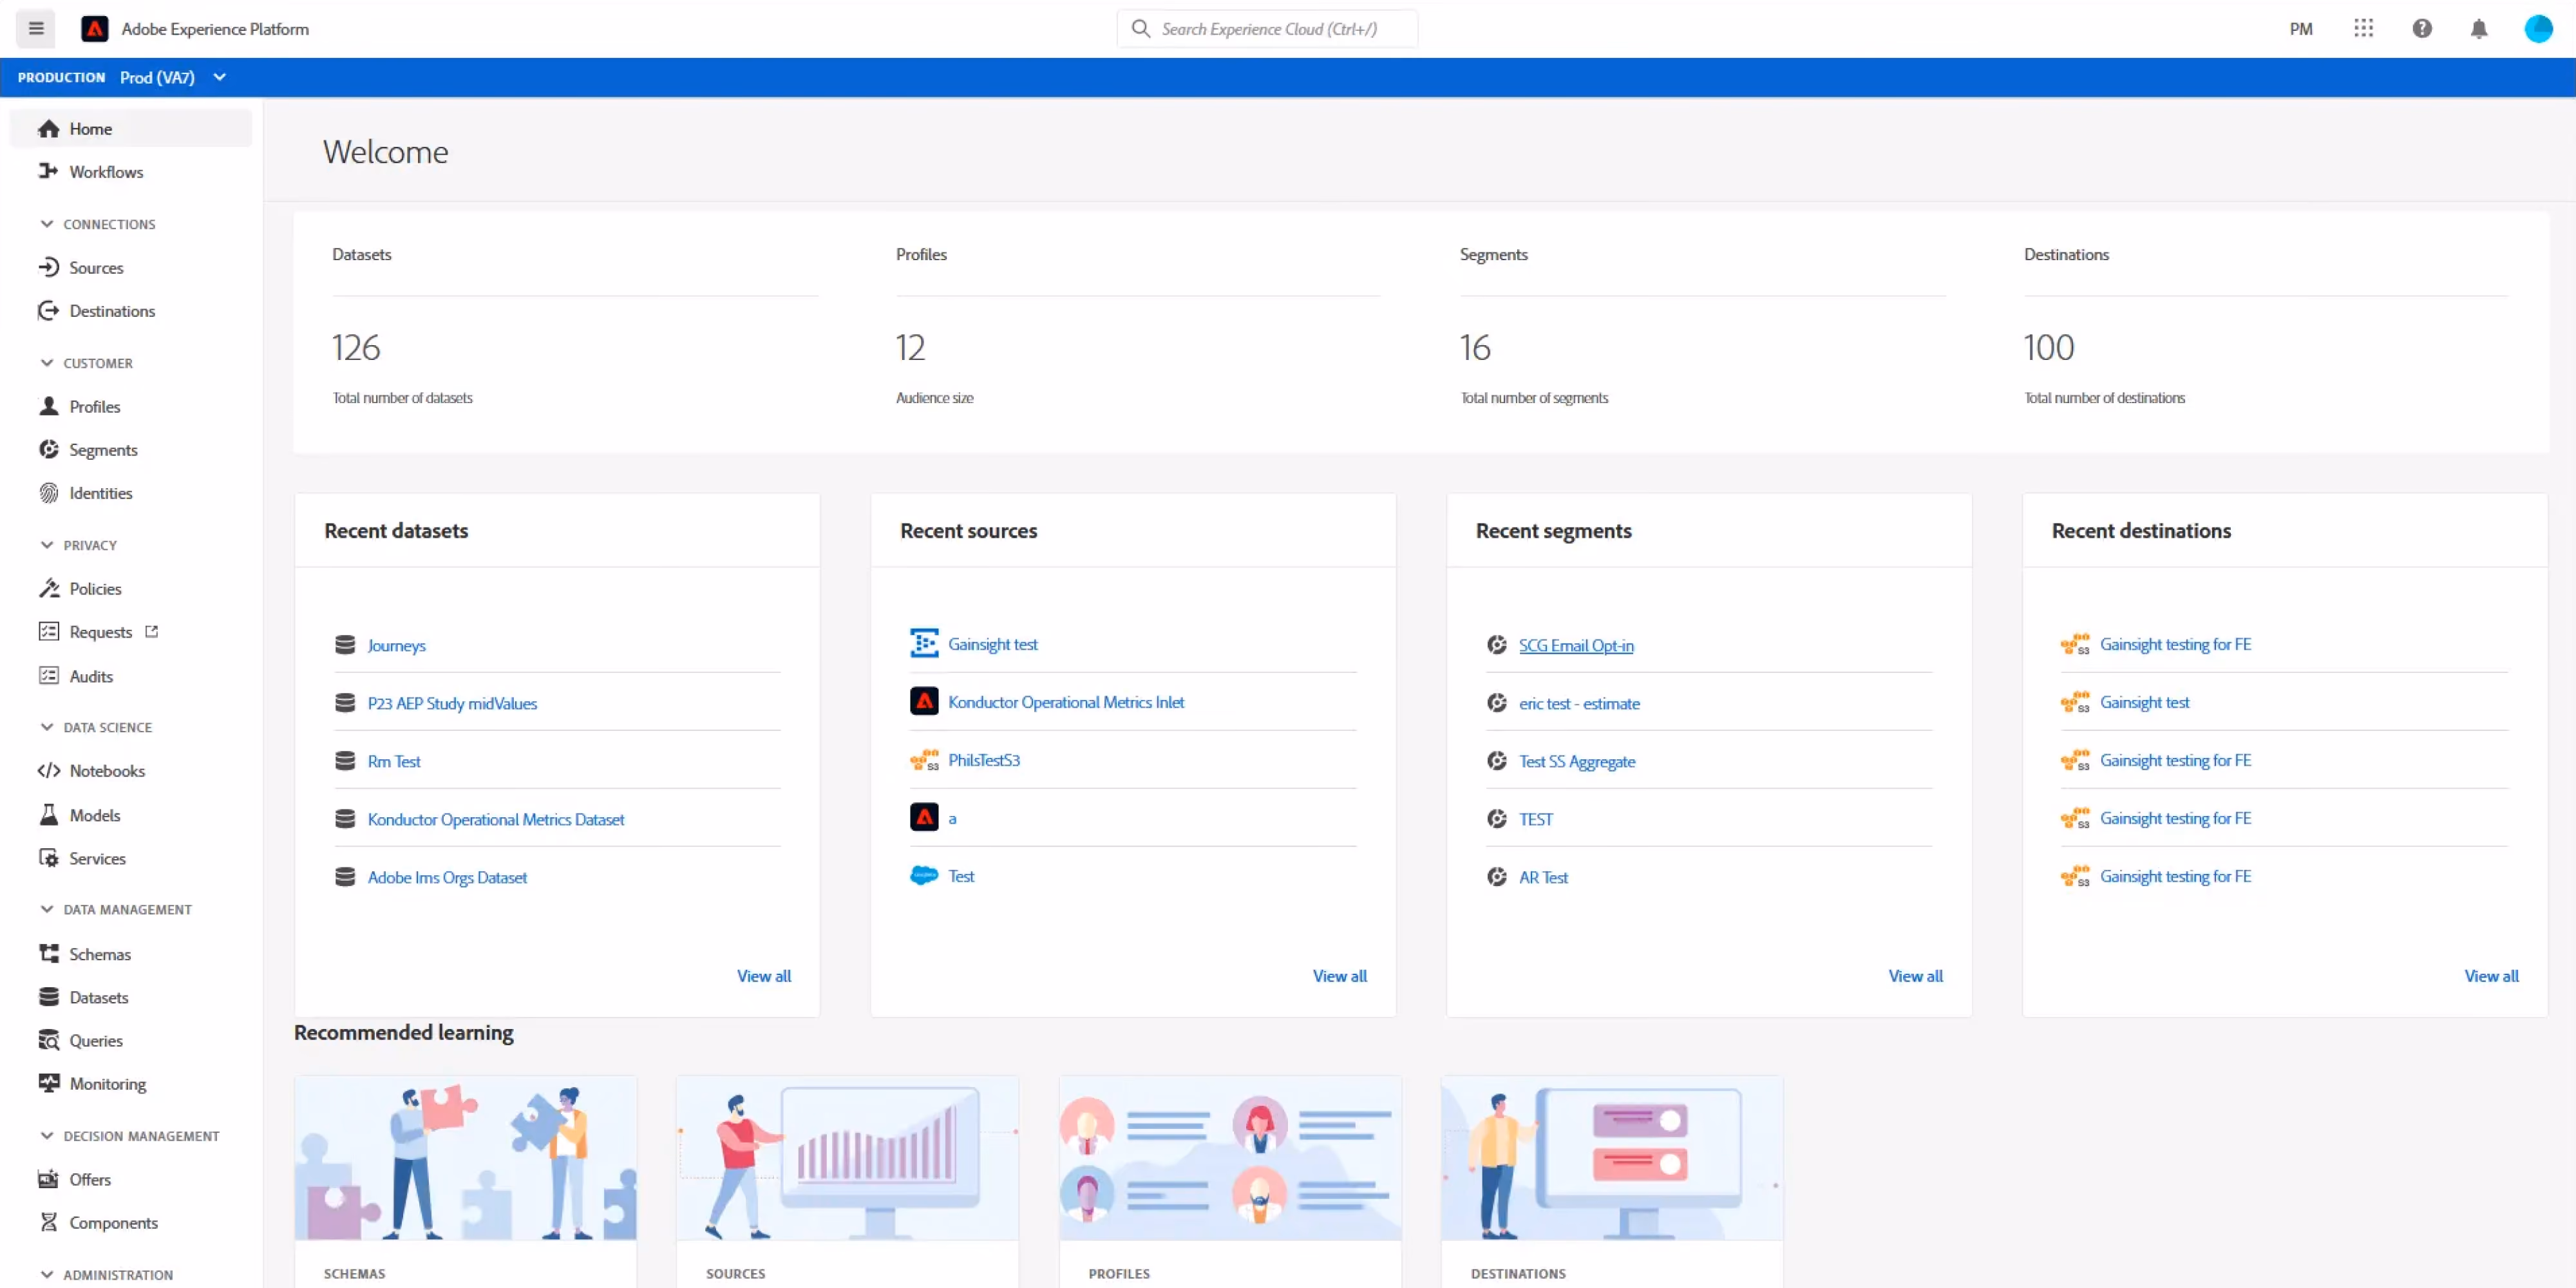The height and width of the screenshot is (1288, 2576).
Task: Click the Search Experience Cloud field
Action: tap(1267, 29)
